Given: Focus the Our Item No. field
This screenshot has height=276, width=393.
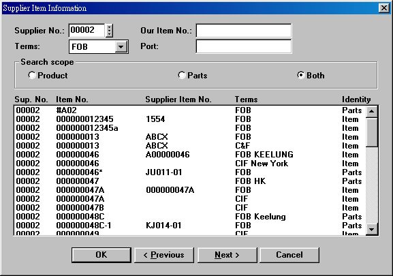Looking at the screenshot, I should point(244,31).
